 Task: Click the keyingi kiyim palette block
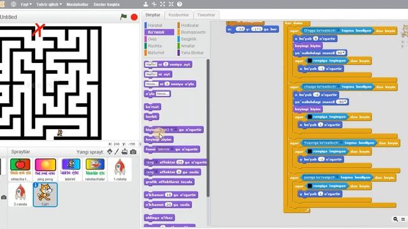tap(159, 139)
